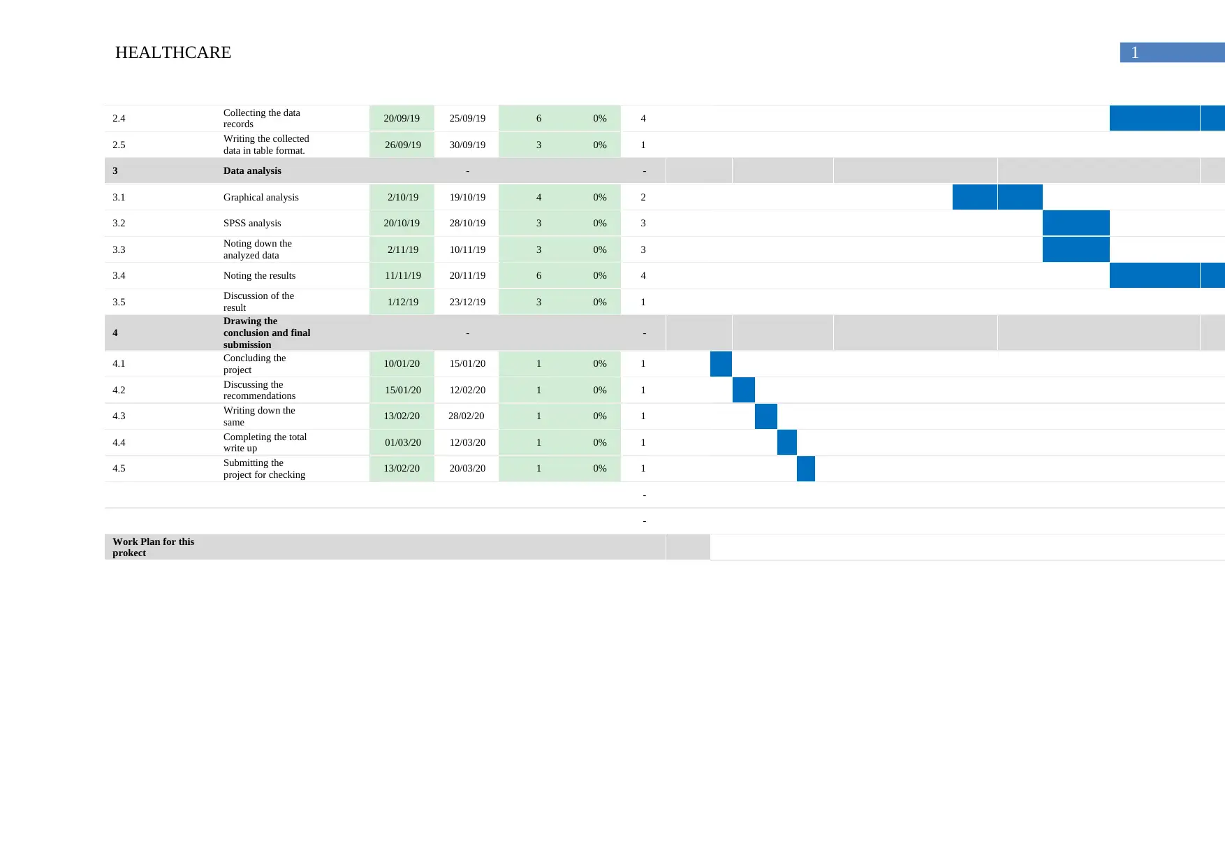Image resolution: width=1225 pixels, height=867 pixels.
Task: Click page number 1 in header
Action: [x=1135, y=52]
